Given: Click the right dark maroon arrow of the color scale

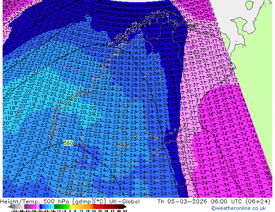Looking at the screenshot, I should pyautogui.click(x=125, y=207).
